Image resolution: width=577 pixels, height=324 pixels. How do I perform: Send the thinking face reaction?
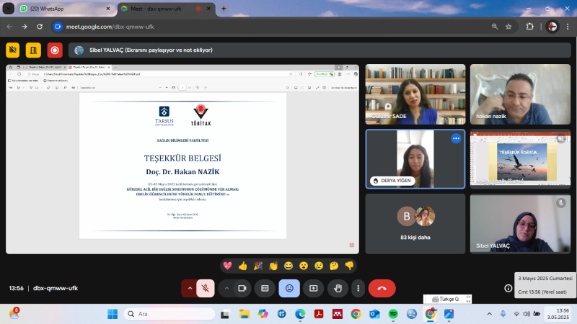(x=334, y=266)
